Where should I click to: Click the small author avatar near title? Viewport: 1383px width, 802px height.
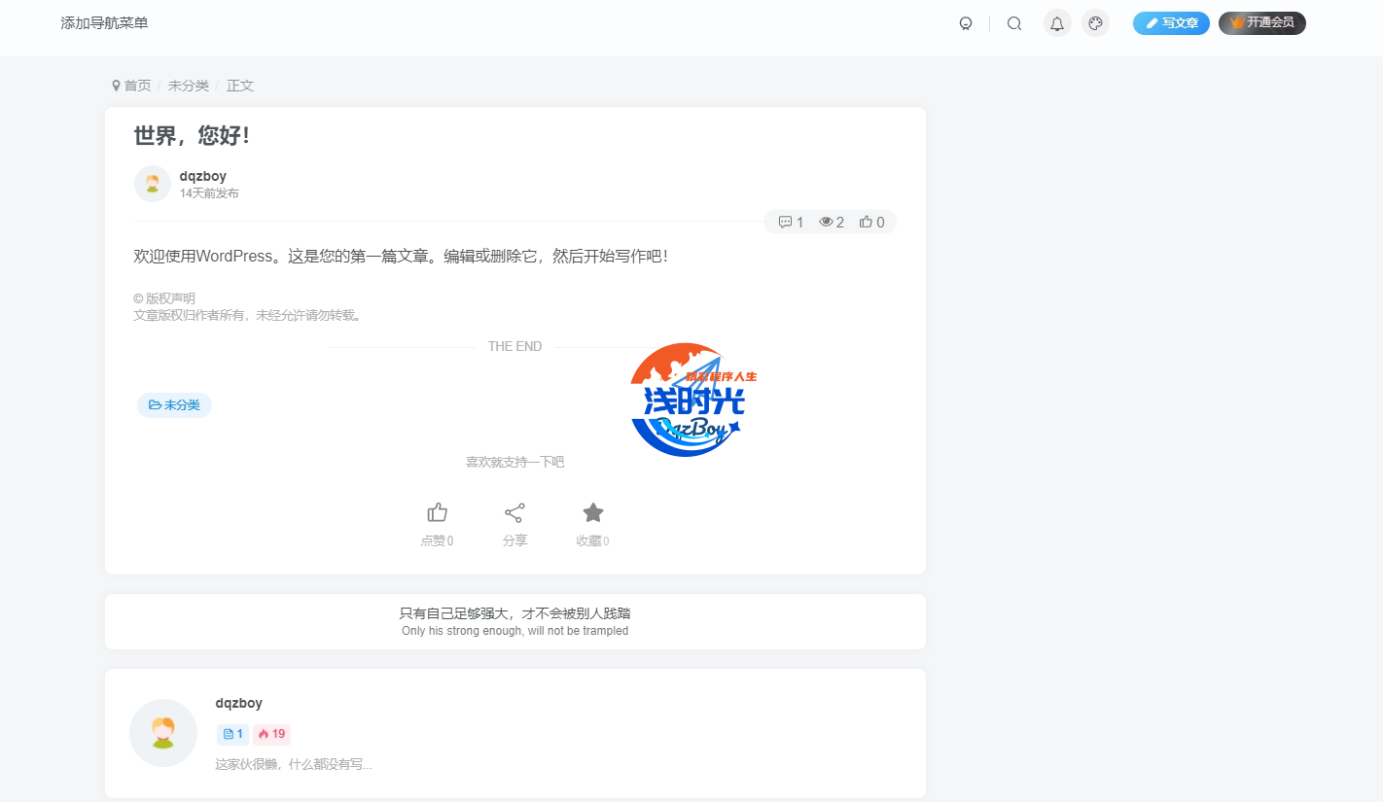click(x=153, y=184)
